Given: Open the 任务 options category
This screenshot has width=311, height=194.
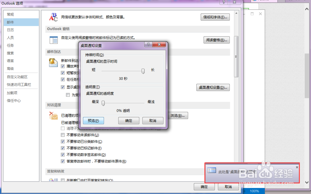Looking at the screenshot, I should coord(21,45).
